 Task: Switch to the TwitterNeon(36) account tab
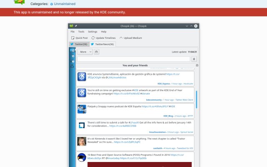(x=103, y=44)
